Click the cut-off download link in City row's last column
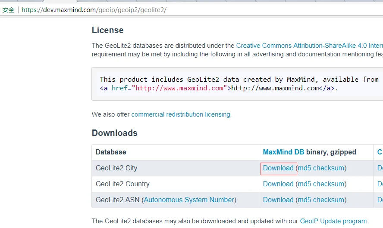The height and width of the screenshot is (228, 383). point(380,168)
